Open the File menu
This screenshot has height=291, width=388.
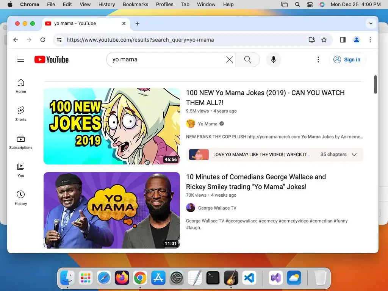click(x=51, y=5)
